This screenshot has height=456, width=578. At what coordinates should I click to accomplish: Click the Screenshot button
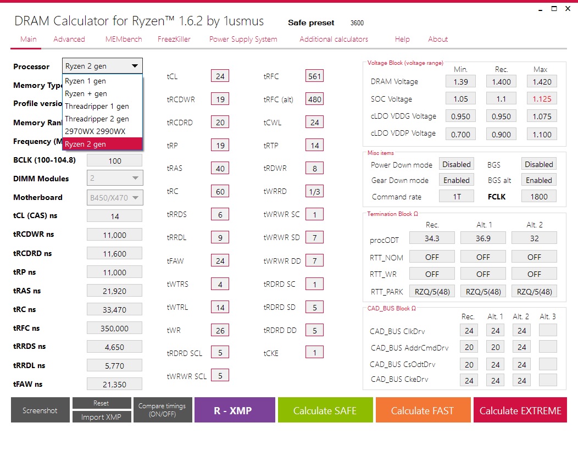point(40,410)
